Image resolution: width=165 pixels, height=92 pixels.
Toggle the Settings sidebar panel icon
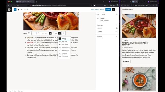(x=113, y=10)
